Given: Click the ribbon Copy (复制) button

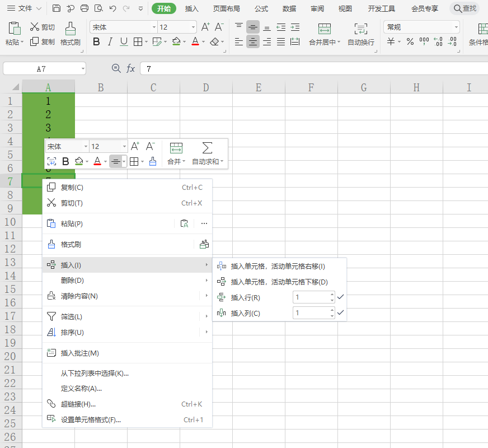Looking at the screenshot, I should coord(43,41).
